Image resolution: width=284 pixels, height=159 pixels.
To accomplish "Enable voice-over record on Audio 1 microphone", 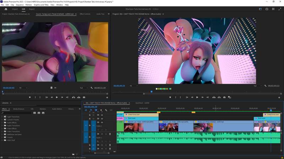I will (110, 134).
